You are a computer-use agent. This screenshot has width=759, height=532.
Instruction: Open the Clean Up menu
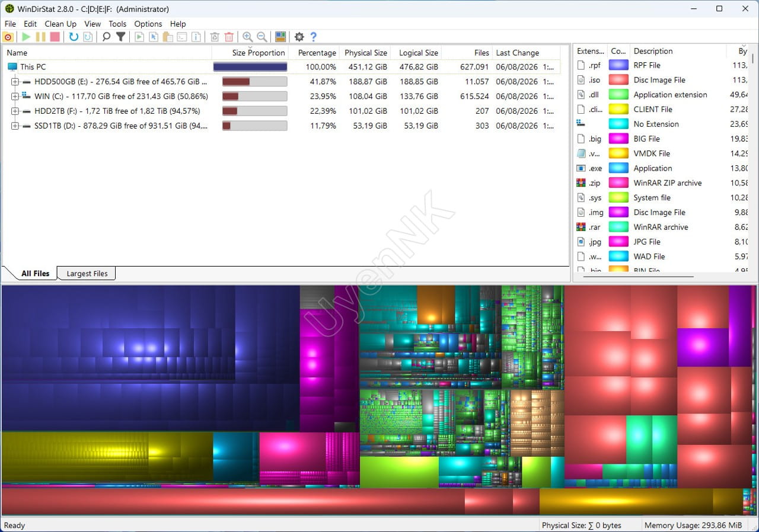60,24
